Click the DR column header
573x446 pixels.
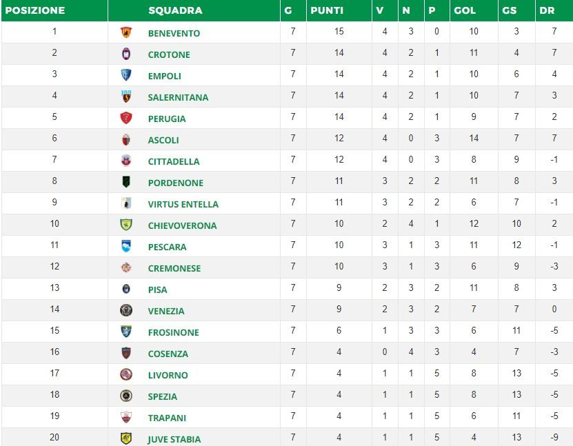point(547,10)
